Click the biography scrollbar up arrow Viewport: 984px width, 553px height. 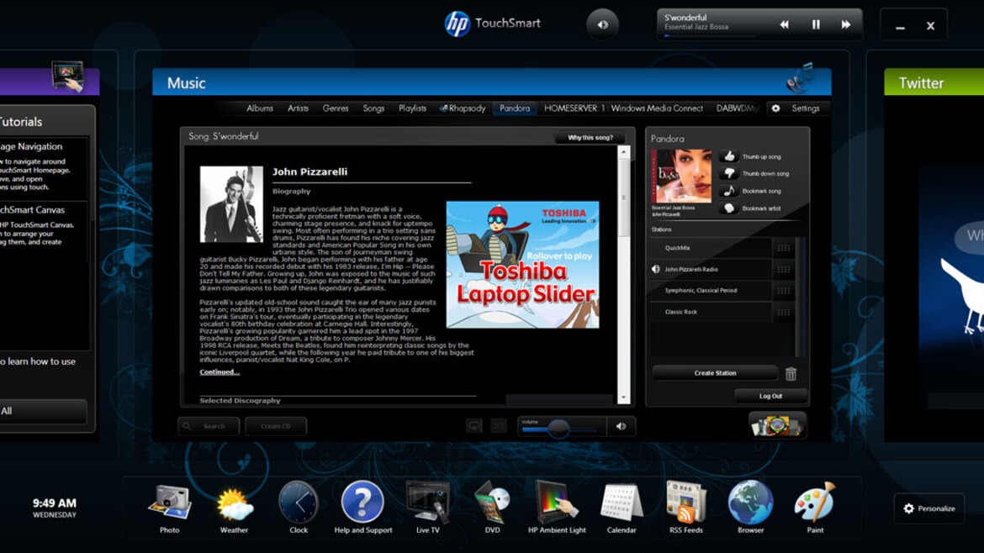tap(624, 152)
